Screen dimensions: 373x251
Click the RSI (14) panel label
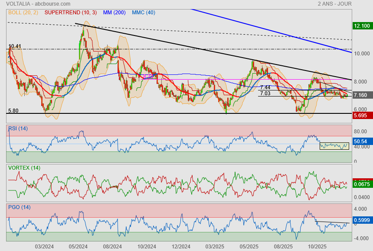coord(18,128)
